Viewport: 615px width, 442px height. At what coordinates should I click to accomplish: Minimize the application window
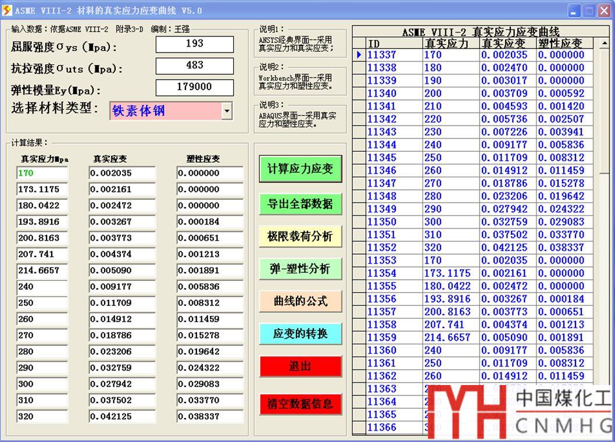[574, 10]
